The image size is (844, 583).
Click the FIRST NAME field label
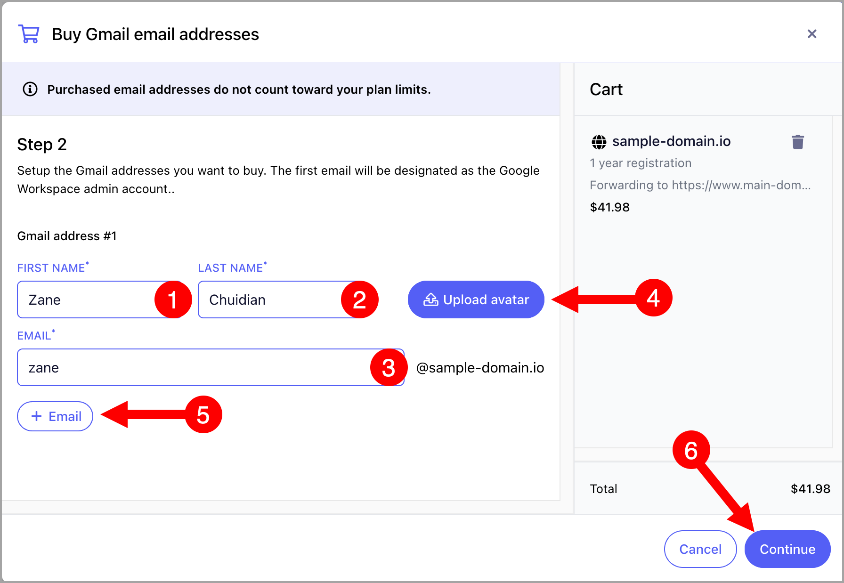point(53,267)
